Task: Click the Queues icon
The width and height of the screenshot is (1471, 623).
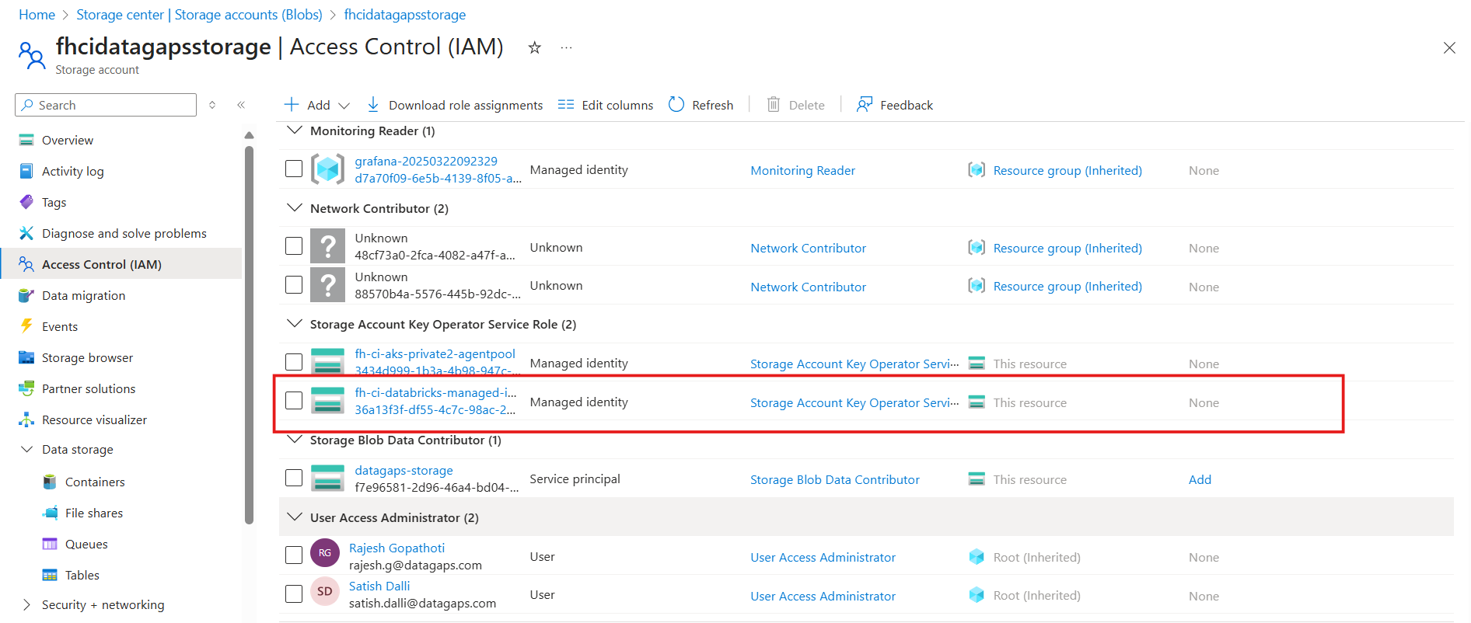Action: [50, 545]
